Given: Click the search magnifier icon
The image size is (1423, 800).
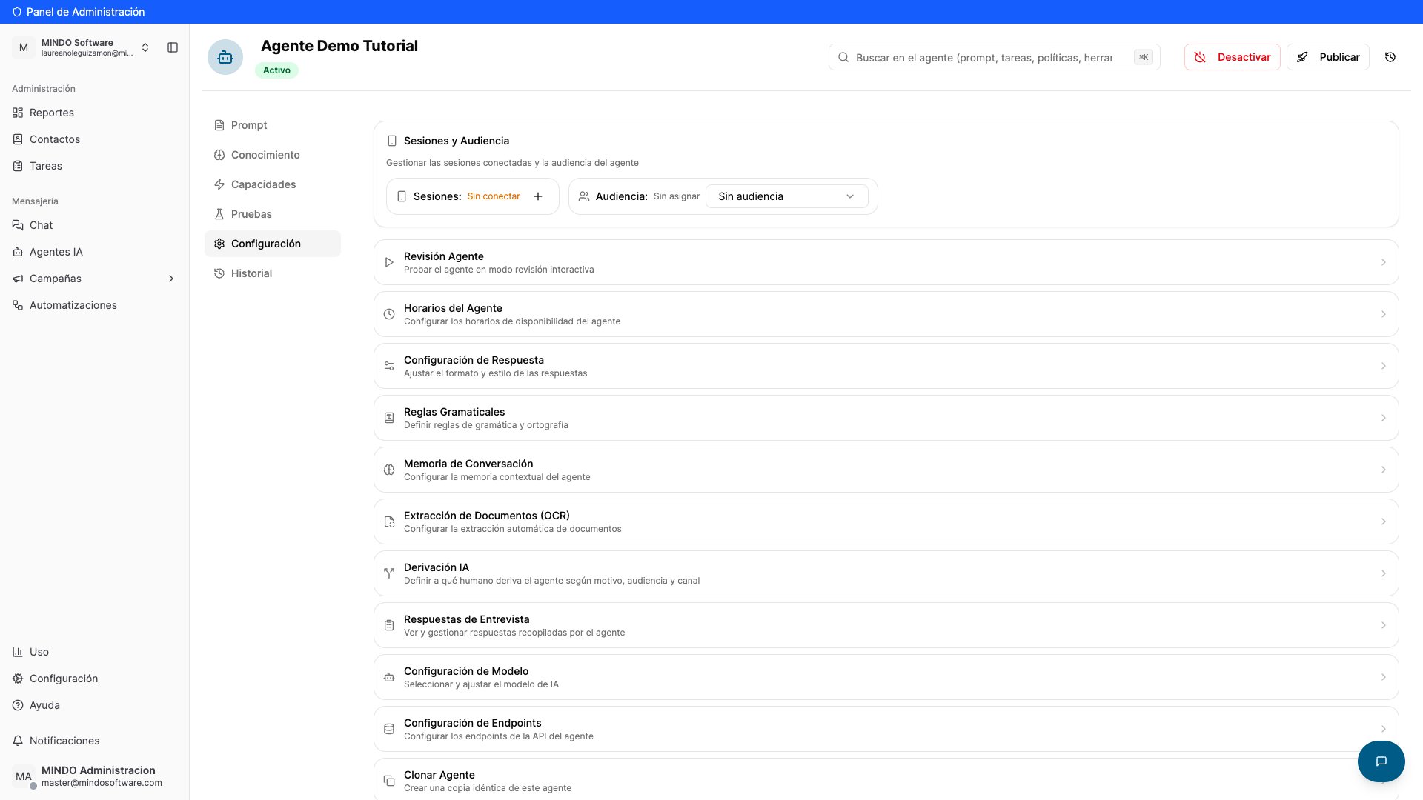Looking at the screenshot, I should point(843,57).
